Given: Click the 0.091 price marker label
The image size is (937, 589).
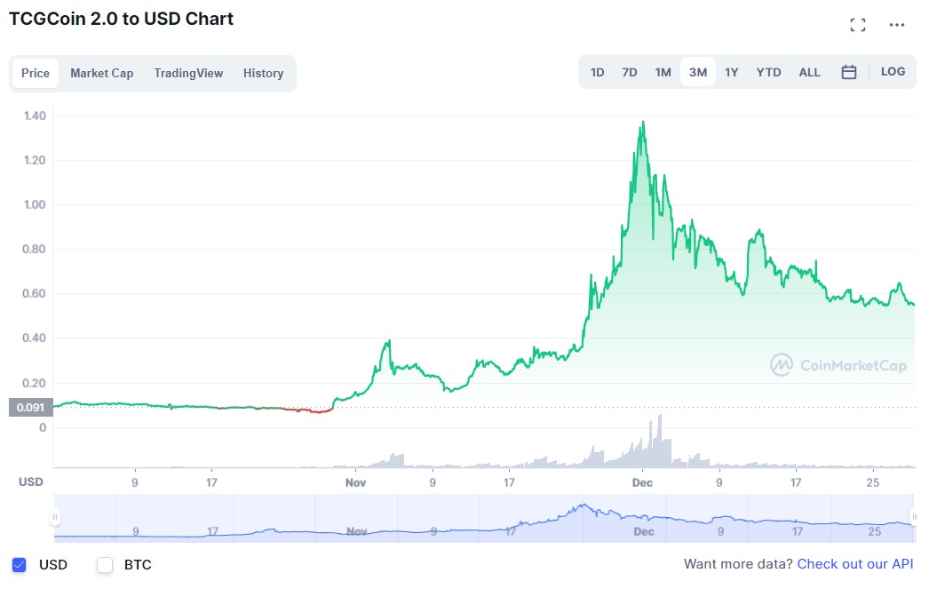Looking at the screenshot, I should [30, 407].
